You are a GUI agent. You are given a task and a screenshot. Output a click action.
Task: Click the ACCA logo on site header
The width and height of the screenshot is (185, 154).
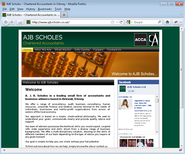141,40
